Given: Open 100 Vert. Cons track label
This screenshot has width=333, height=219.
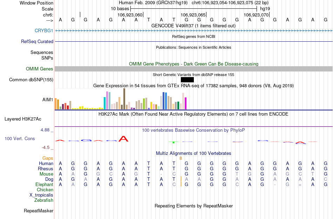Looking at the screenshot, I should pos(20,138).
